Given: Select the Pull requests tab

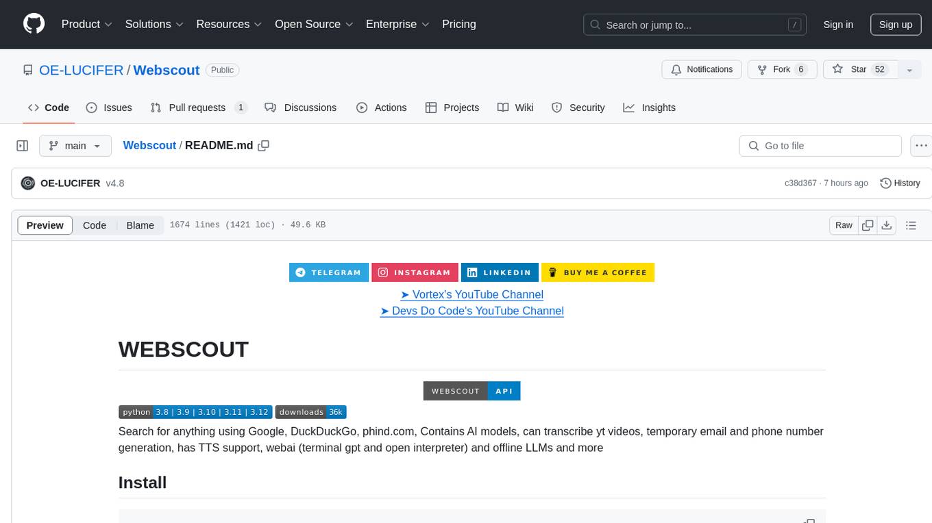Looking at the screenshot, I should (199, 107).
